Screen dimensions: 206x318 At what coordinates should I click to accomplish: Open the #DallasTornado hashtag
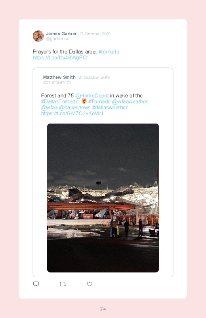60,102
